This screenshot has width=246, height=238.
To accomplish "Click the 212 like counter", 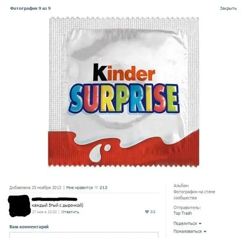I will (103, 188).
